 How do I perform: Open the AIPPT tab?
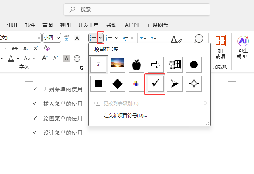132,25
